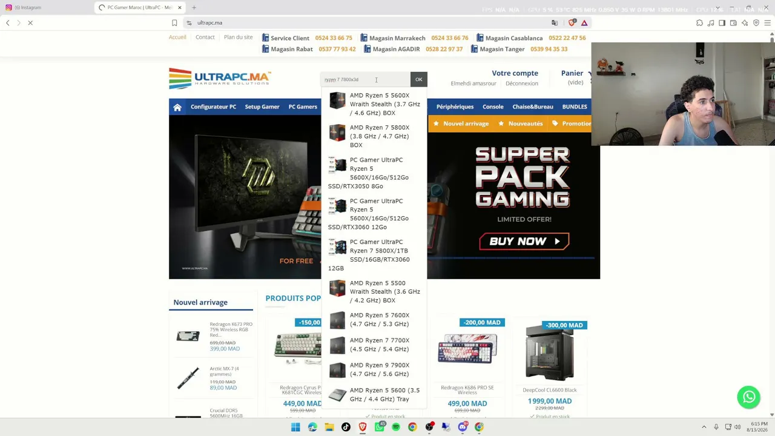Image resolution: width=775 pixels, height=436 pixels.
Task: Open Votre compte account link
Action: click(x=515, y=73)
